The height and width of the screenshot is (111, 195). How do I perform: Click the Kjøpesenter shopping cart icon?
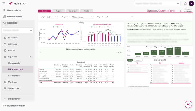4,23
